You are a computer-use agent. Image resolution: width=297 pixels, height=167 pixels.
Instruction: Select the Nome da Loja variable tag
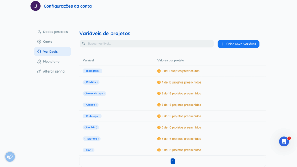pyautogui.click(x=94, y=94)
